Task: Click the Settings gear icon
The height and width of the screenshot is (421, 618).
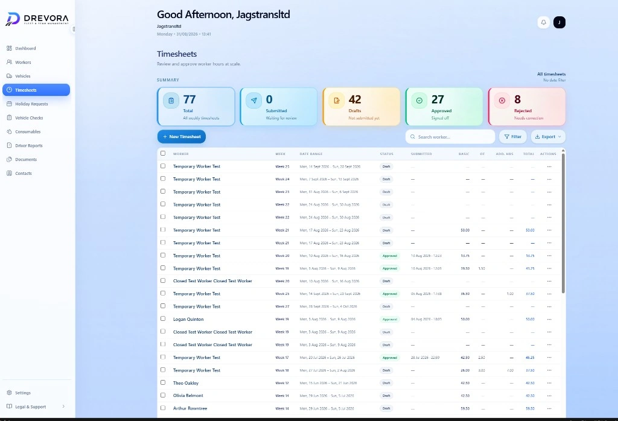Action: pyautogui.click(x=9, y=393)
